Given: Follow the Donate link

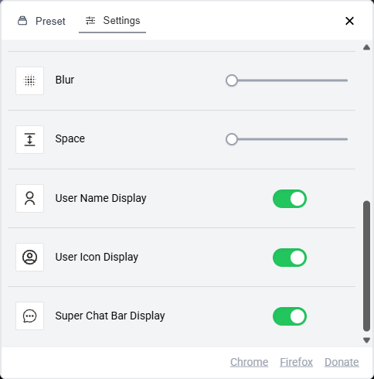Looking at the screenshot, I should click(342, 362).
